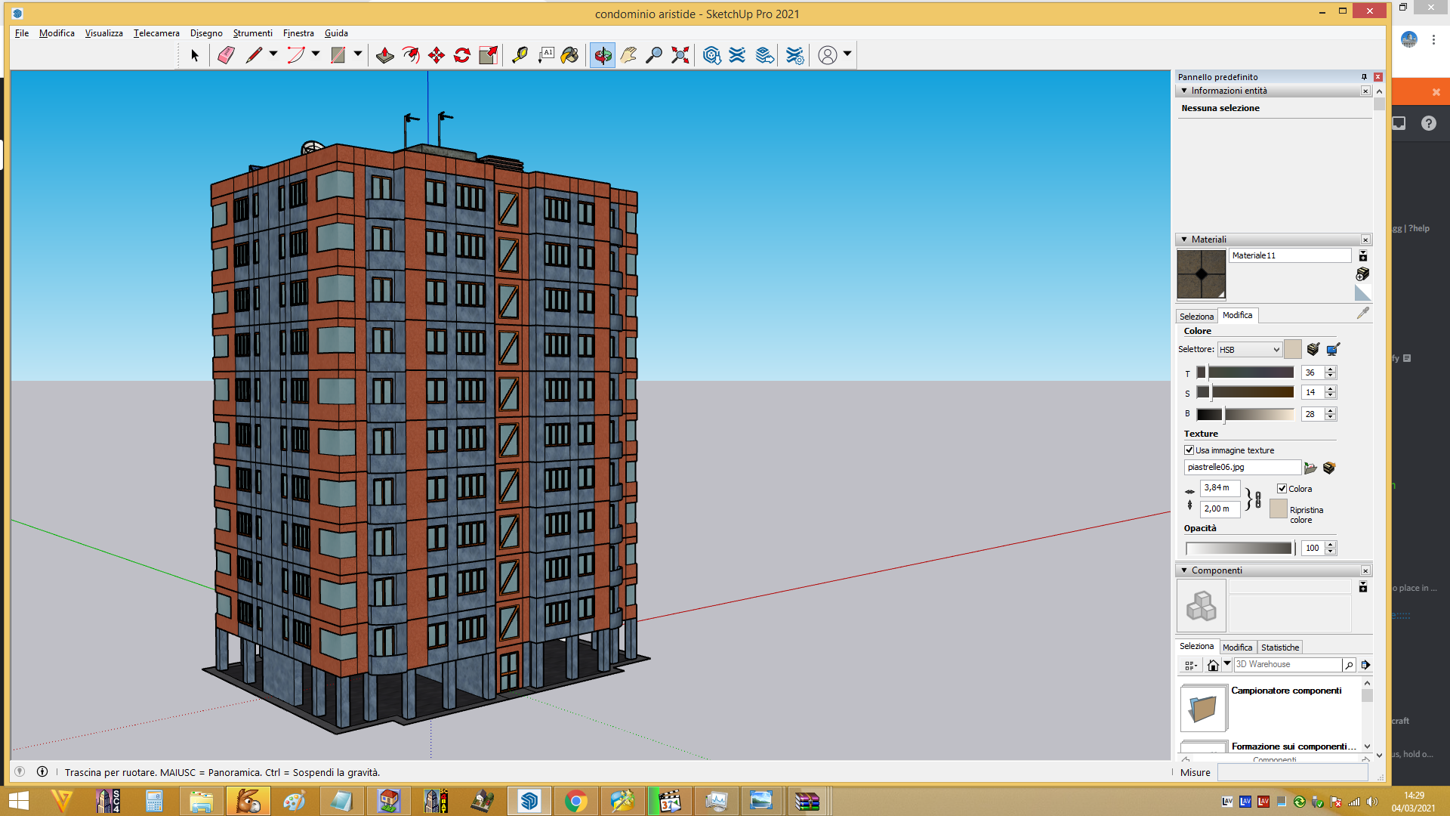Viewport: 1450px width, 816px height.
Task: Browse for texture image file
Action: click(x=1310, y=468)
